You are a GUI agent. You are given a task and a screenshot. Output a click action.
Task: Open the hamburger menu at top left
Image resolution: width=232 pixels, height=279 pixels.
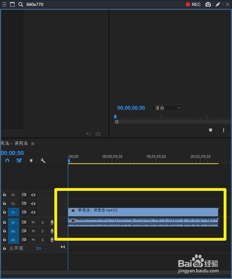point(4,4)
